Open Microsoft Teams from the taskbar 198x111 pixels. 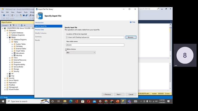tap(129, 101)
